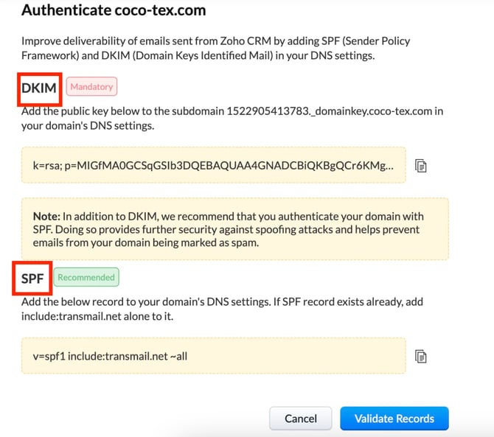Viewport: 494px width, 437px height.
Task: Copy the DKIM public key icon
Action: pyautogui.click(x=420, y=166)
